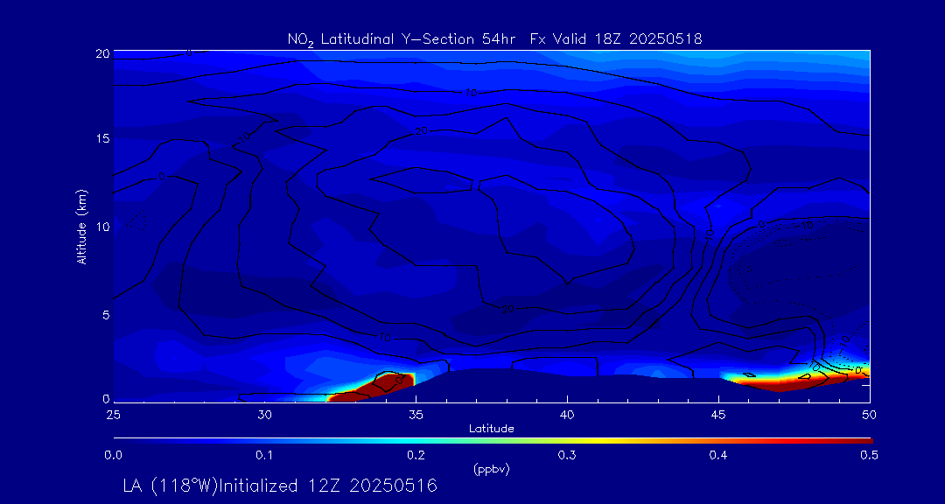Click the "(ppbv)" units label
Screen dimensions: 945x504
click(491, 470)
